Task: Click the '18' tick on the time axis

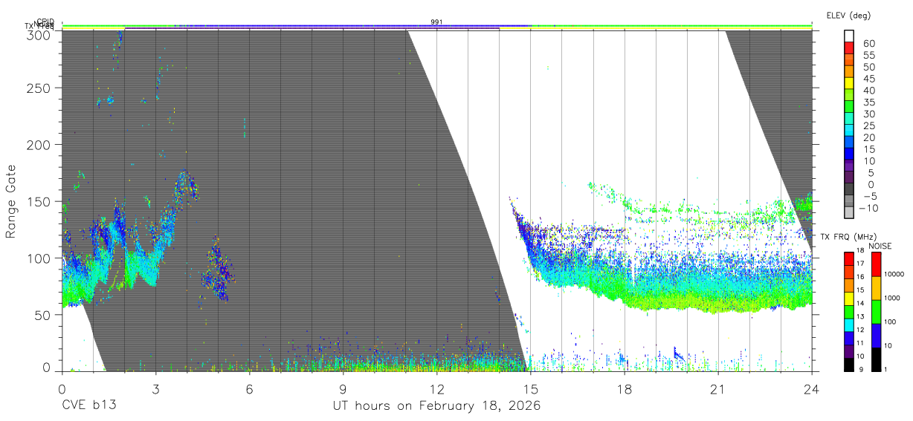Action: 625,388
